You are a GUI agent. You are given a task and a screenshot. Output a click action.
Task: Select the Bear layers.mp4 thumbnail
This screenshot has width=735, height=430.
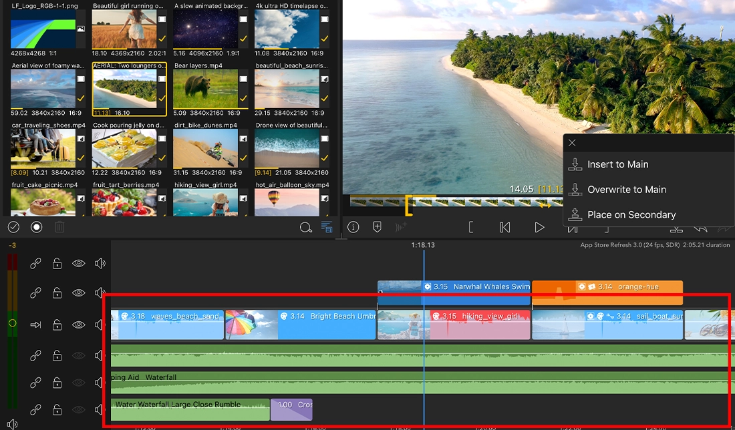tap(204, 89)
